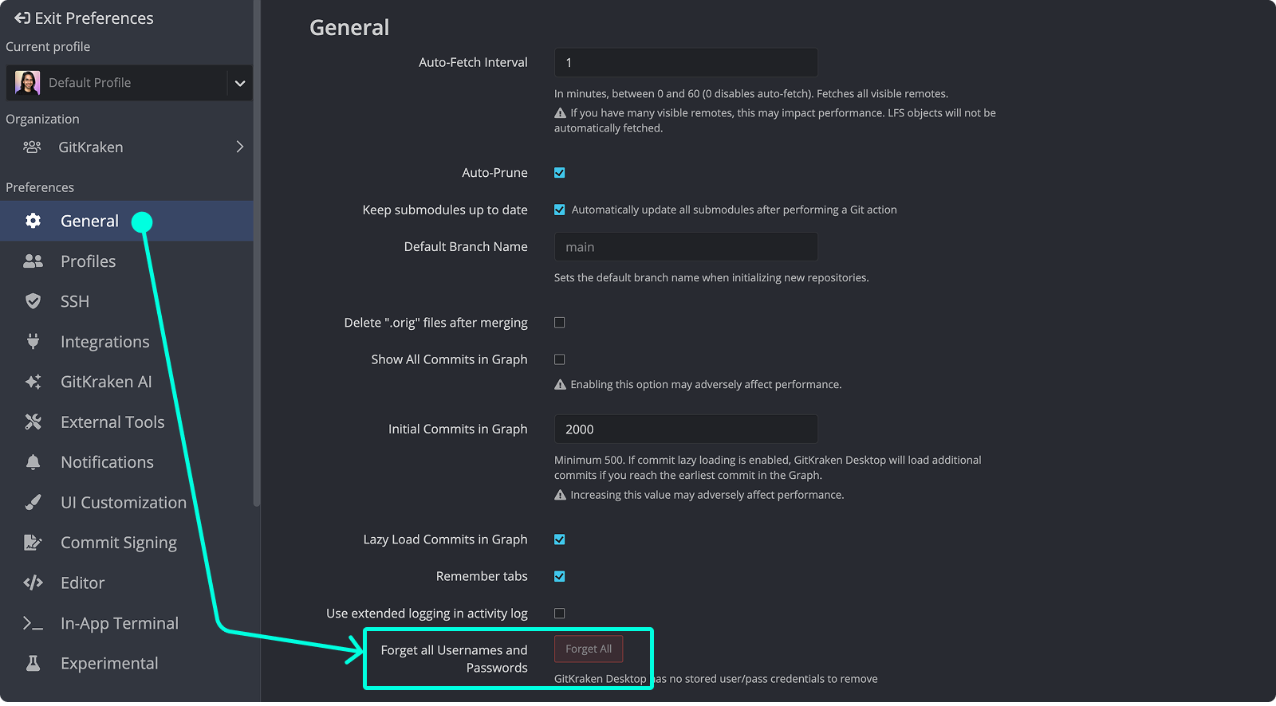The image size is (1276, 706).
Task: Select the GitKraken AI sparkles icon
Action: (x=33, y=381)
